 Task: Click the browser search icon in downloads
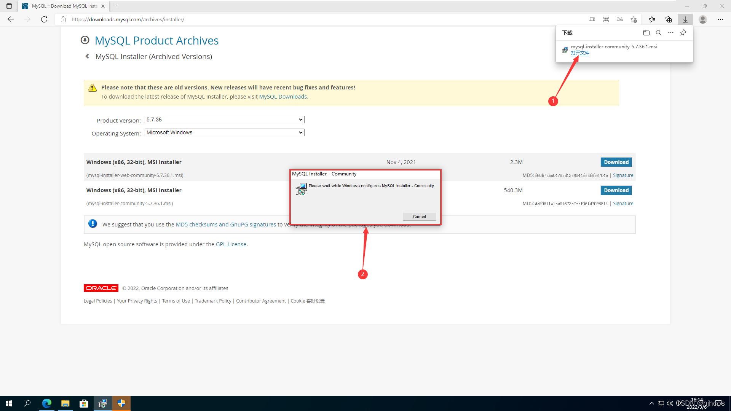coord(659,33)
